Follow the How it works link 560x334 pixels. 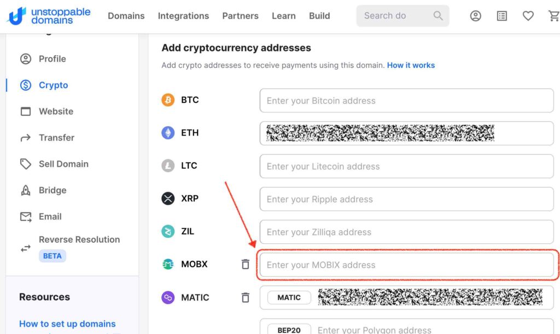(x=411, y=65)
